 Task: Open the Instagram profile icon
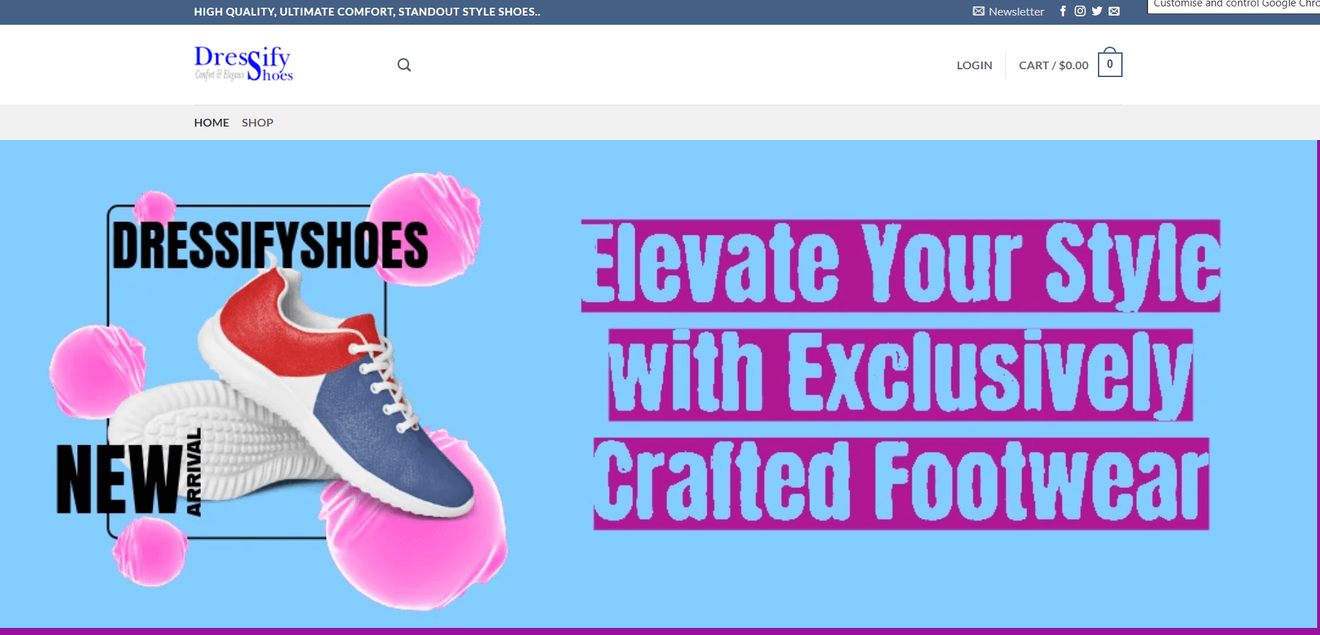coord(1079,11)
